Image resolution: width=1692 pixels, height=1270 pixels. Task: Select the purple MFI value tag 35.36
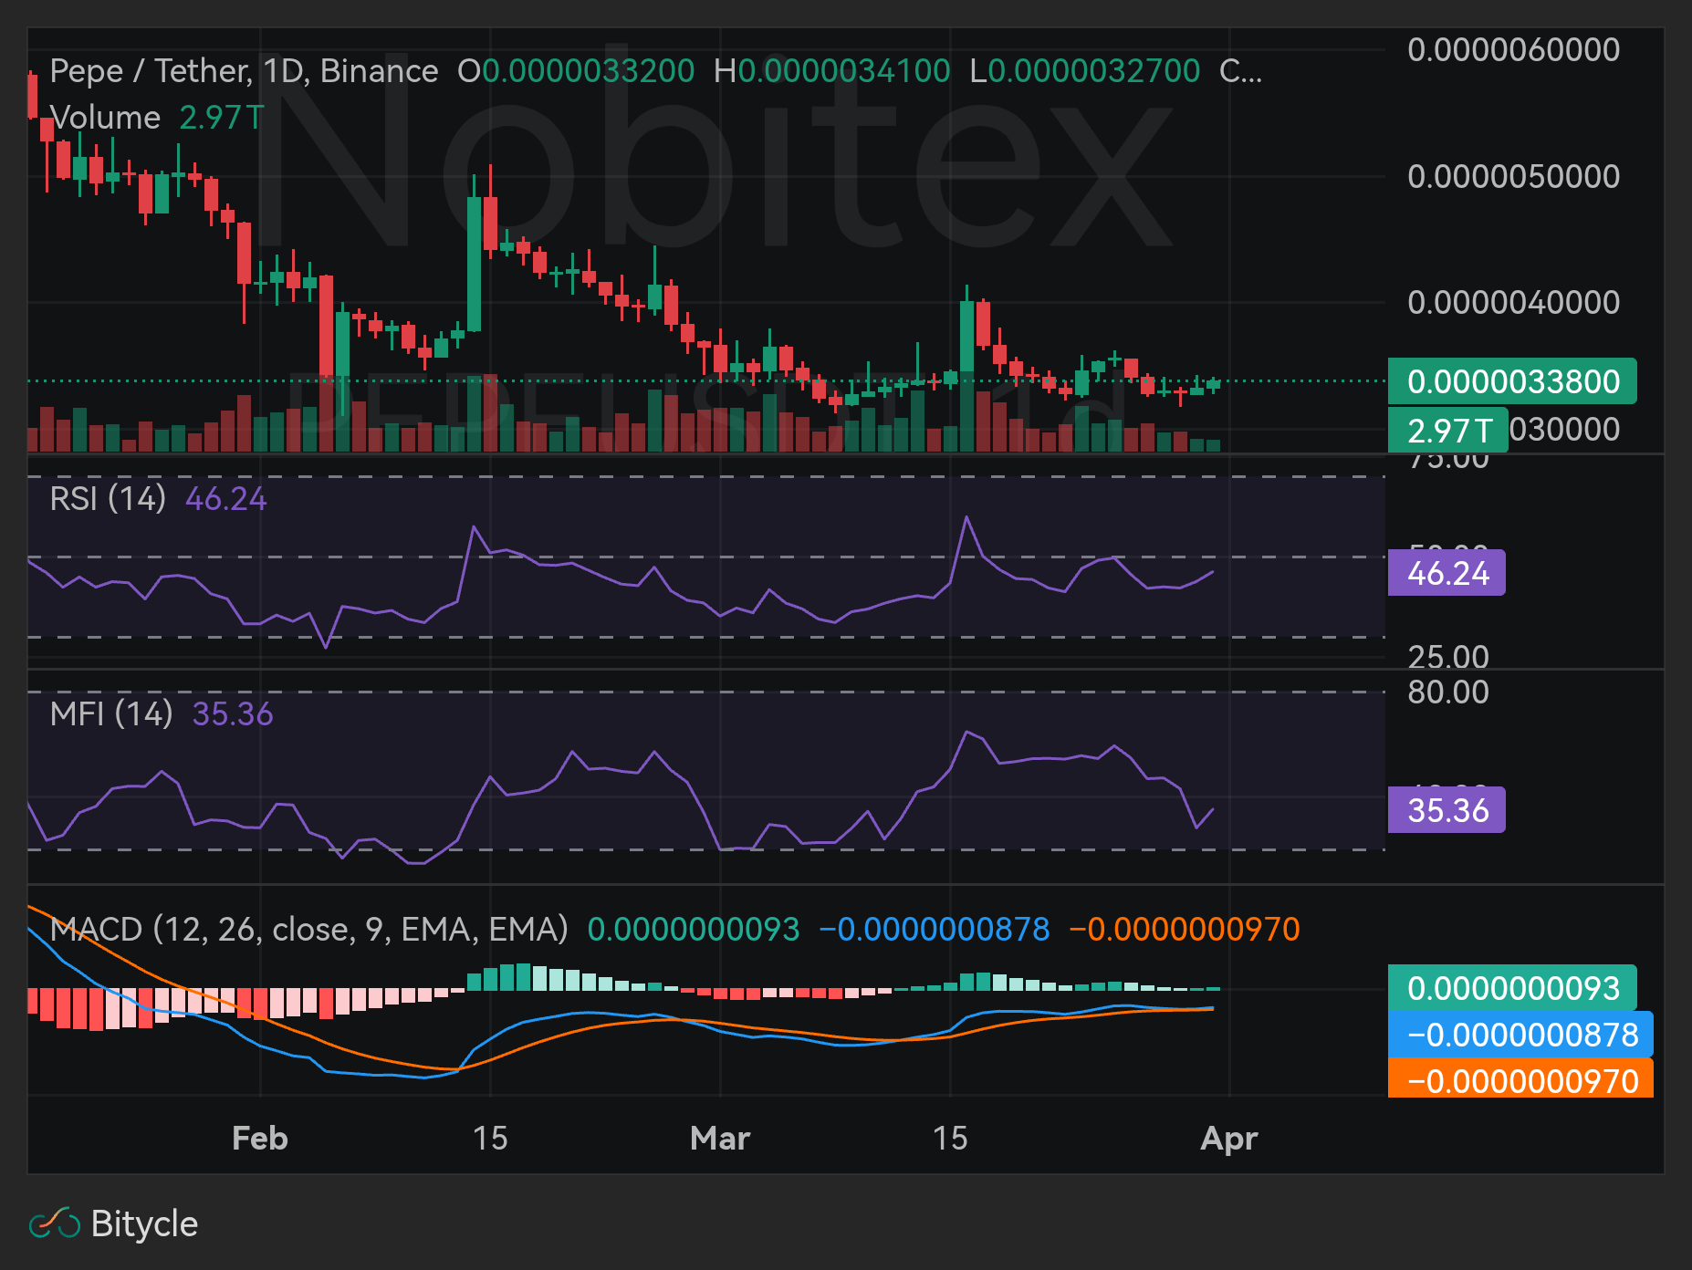click(x=1447, y=809)
